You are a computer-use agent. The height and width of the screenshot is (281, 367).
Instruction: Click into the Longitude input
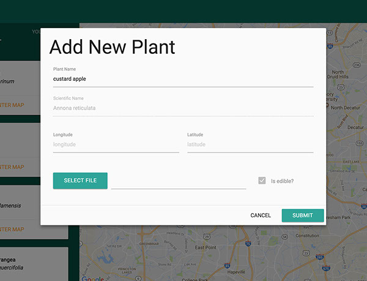(116, 144)
